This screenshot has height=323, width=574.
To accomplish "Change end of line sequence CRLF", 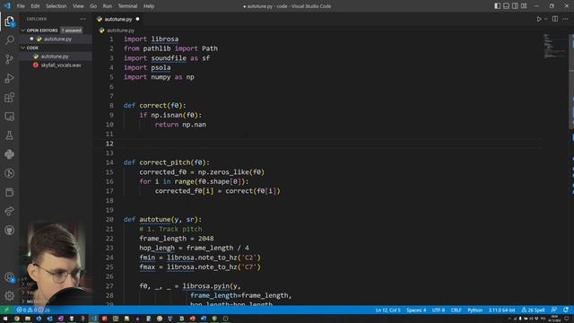I will [456, 310].
